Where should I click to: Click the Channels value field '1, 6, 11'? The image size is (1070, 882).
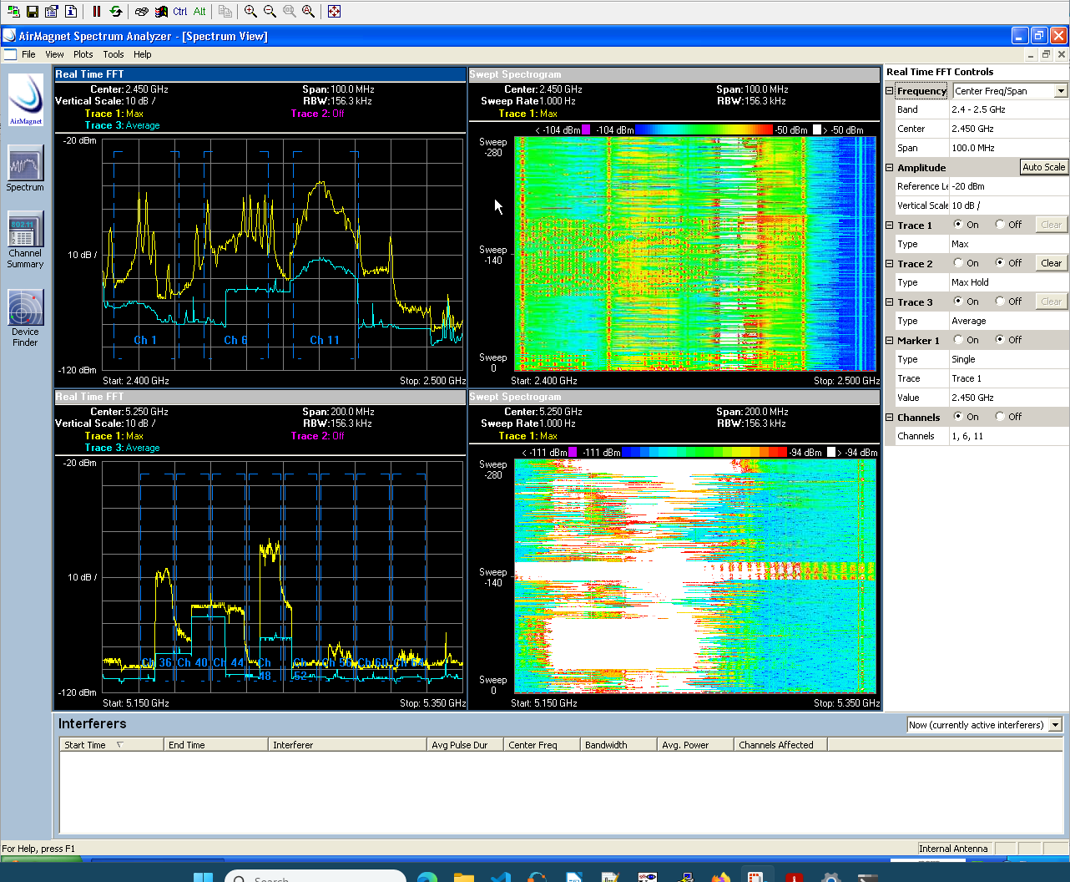pos(1009,436)
